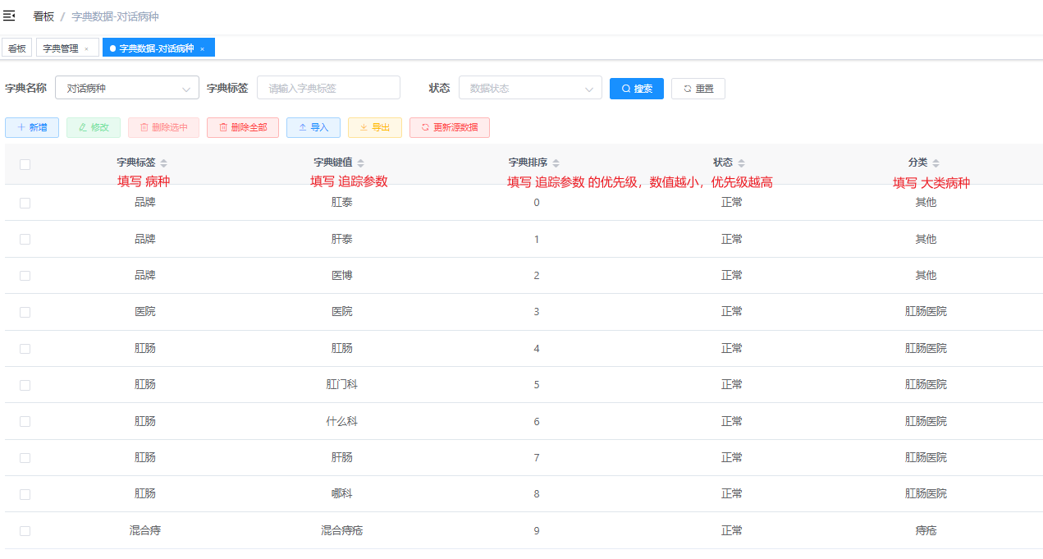
Task: Click the 导出 button
Action: point(375,127)
